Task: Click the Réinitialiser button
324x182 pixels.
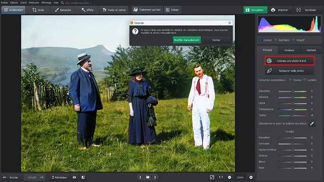Action: pos(59,177)
